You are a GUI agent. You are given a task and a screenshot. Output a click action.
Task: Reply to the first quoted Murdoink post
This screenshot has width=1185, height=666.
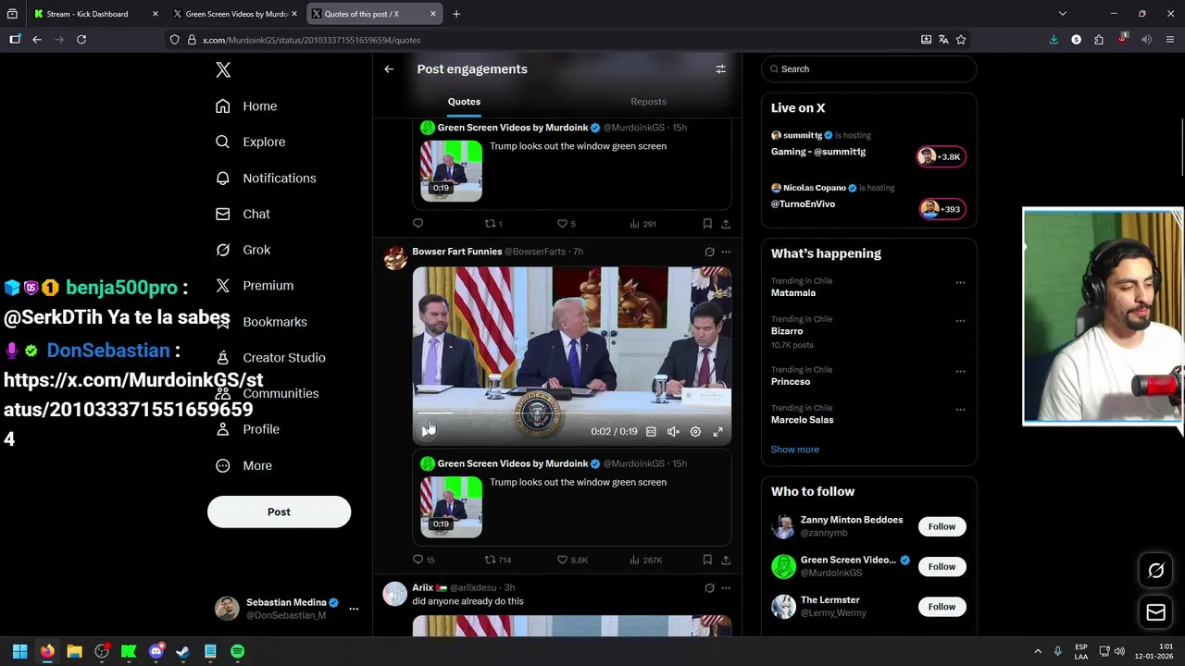point(418,224)
